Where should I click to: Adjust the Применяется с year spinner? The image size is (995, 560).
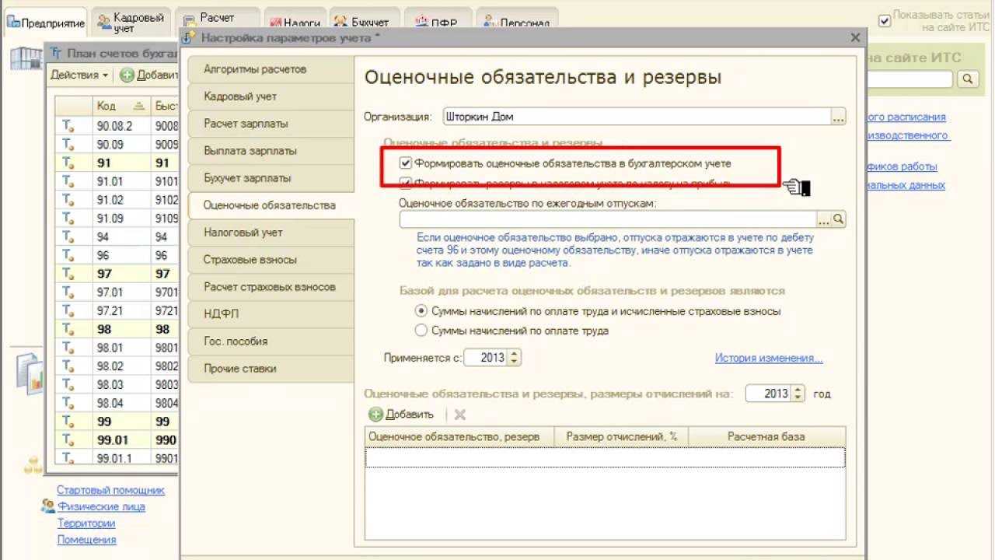coord(515,358)
